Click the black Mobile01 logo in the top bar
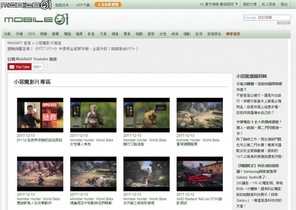This screenshot has height=210, width=296. tap(26, 5)
